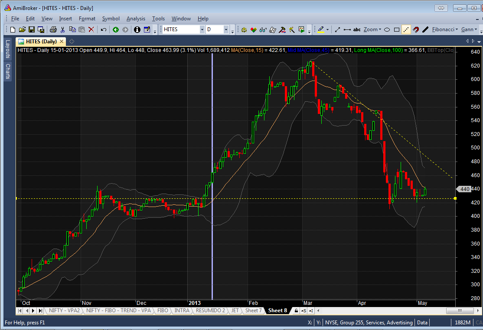Open the HITES symbol dropdown

tap(202, 30)
